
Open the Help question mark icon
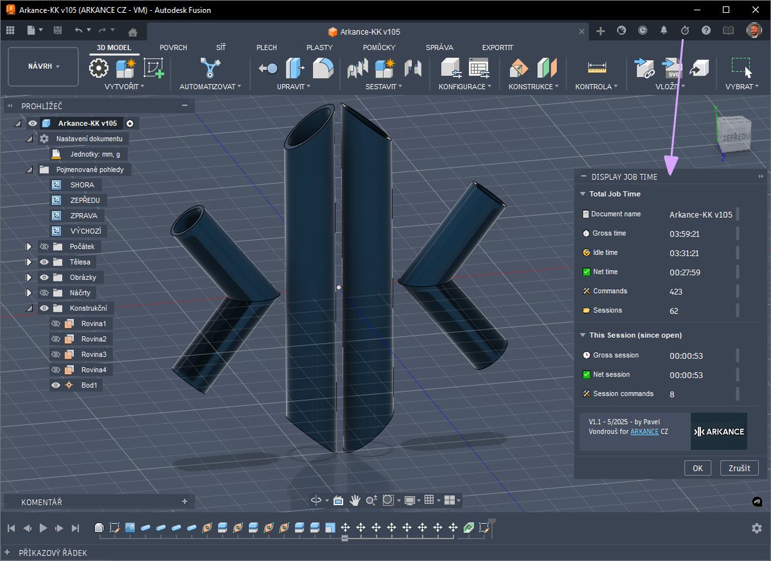(x=706, y=30)
